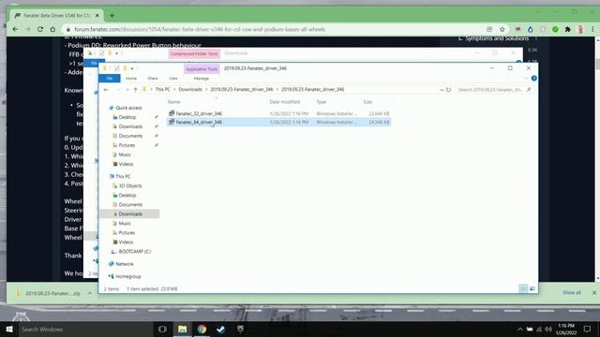Open Steam from the taskbar
Image resolution: width=600 pixels, height=337 pixels.
tap(221, 329)
